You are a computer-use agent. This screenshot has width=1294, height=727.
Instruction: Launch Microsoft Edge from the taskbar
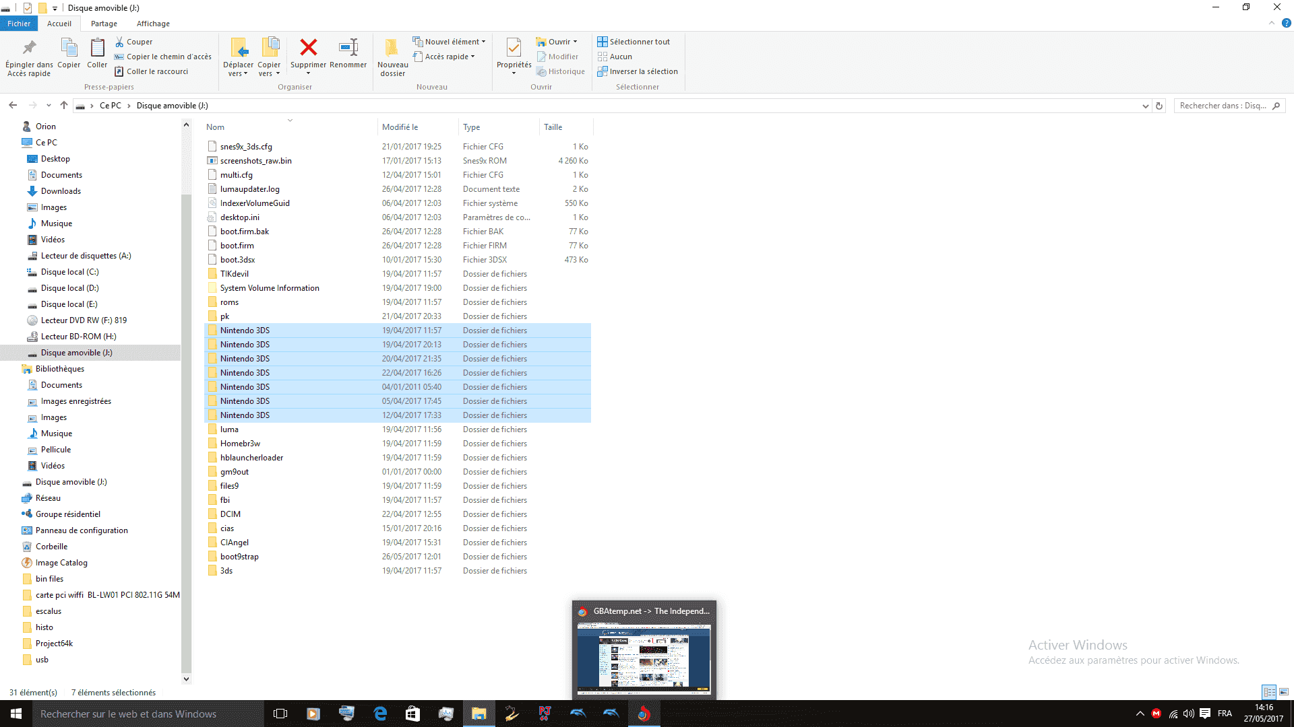pyautogui.click(x=380, y=714)
